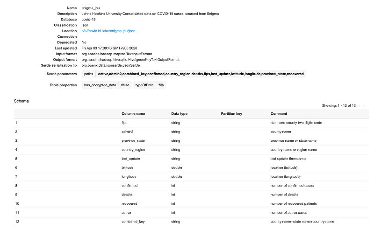Image resolution: width=374 pixels, height=230 pixels.
Task: Click the Data type column header
Action: 179,114
